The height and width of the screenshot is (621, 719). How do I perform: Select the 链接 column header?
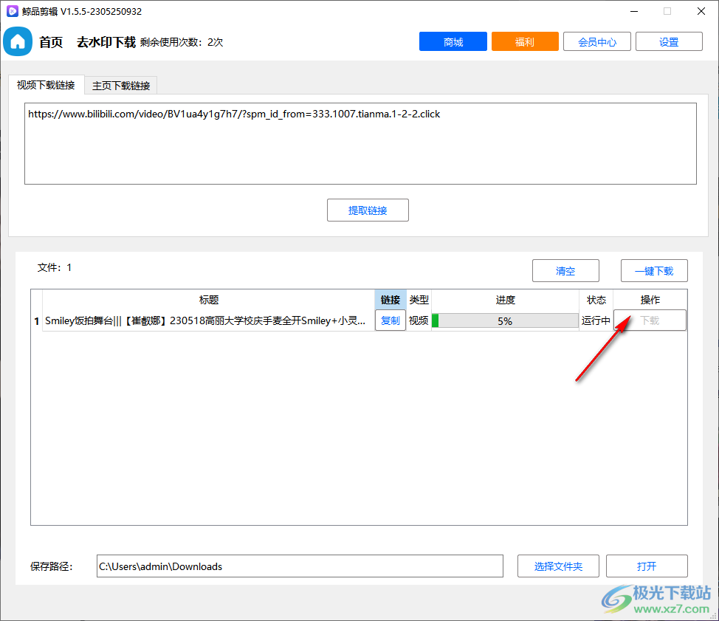(x=391, y=300)
